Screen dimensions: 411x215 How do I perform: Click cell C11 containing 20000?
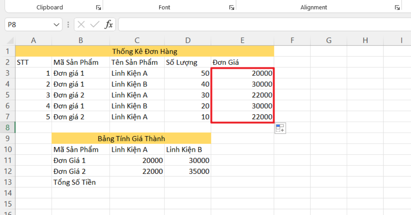(x=137, y=160)
